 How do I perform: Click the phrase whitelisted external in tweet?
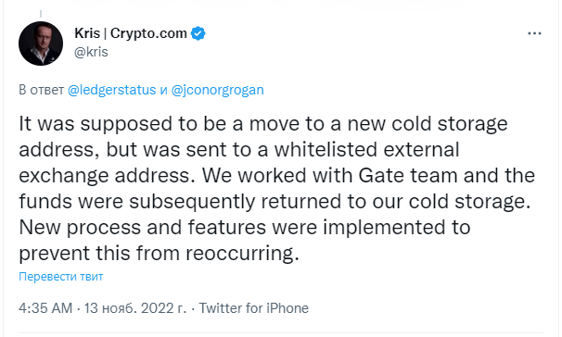coord(366,150)
